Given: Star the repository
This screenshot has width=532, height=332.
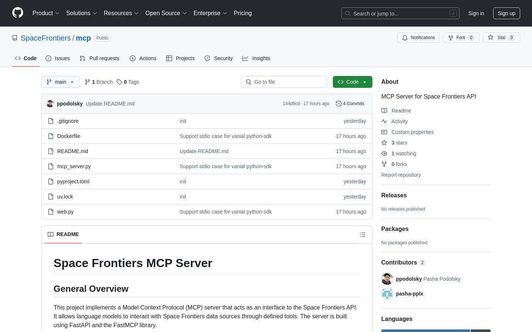Looking at the screenshot, I should [x=501, y=38].
